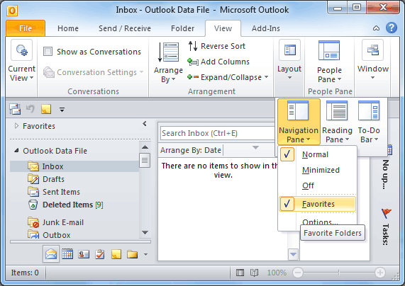Click Arrange By: Date header
The height and width of the screenshot is (286, 405).
click(191, 150)
